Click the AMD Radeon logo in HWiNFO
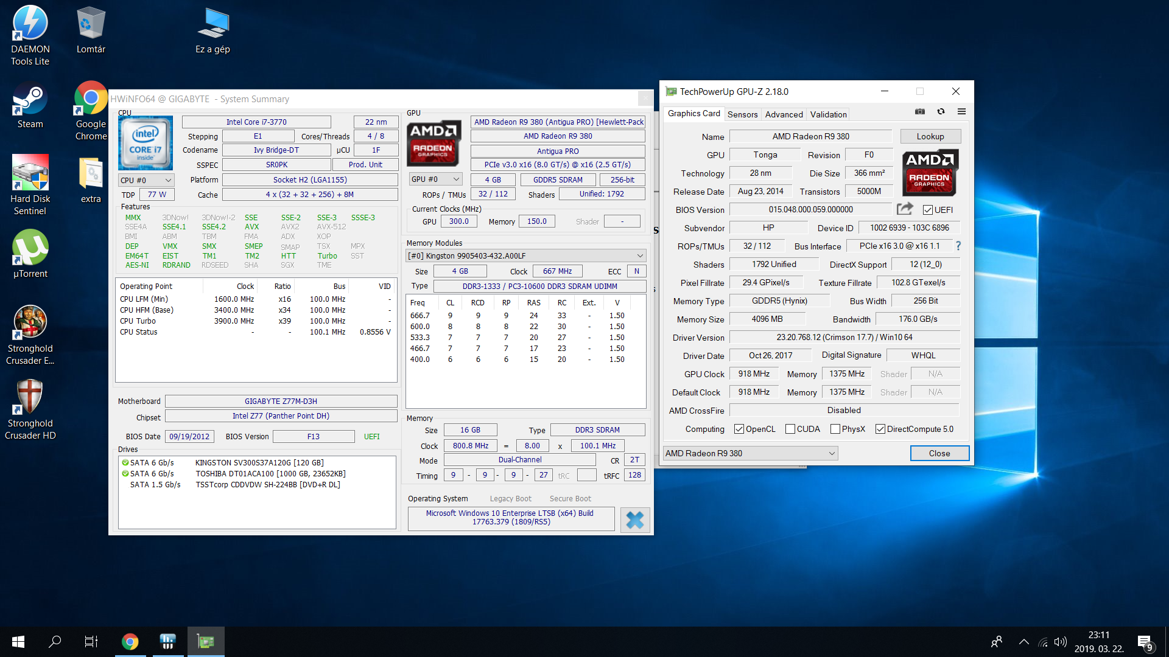Screen dimensions: 1169x657 pos(433,142)
